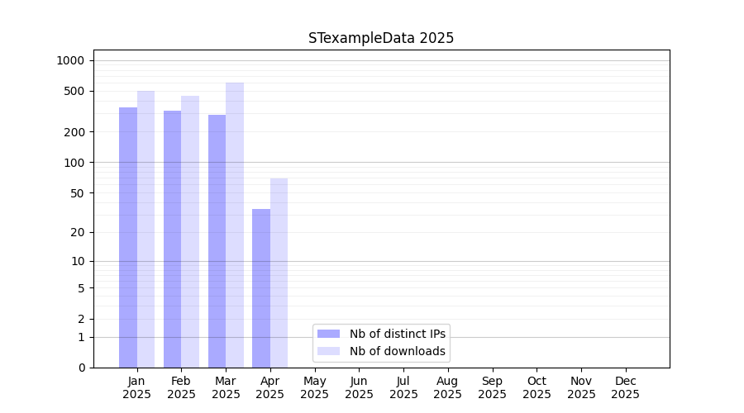This screenshot has height=413, width=744.
Task: Click the 'Jan 2025' x-axis label
Action: (x=136, y=387)
